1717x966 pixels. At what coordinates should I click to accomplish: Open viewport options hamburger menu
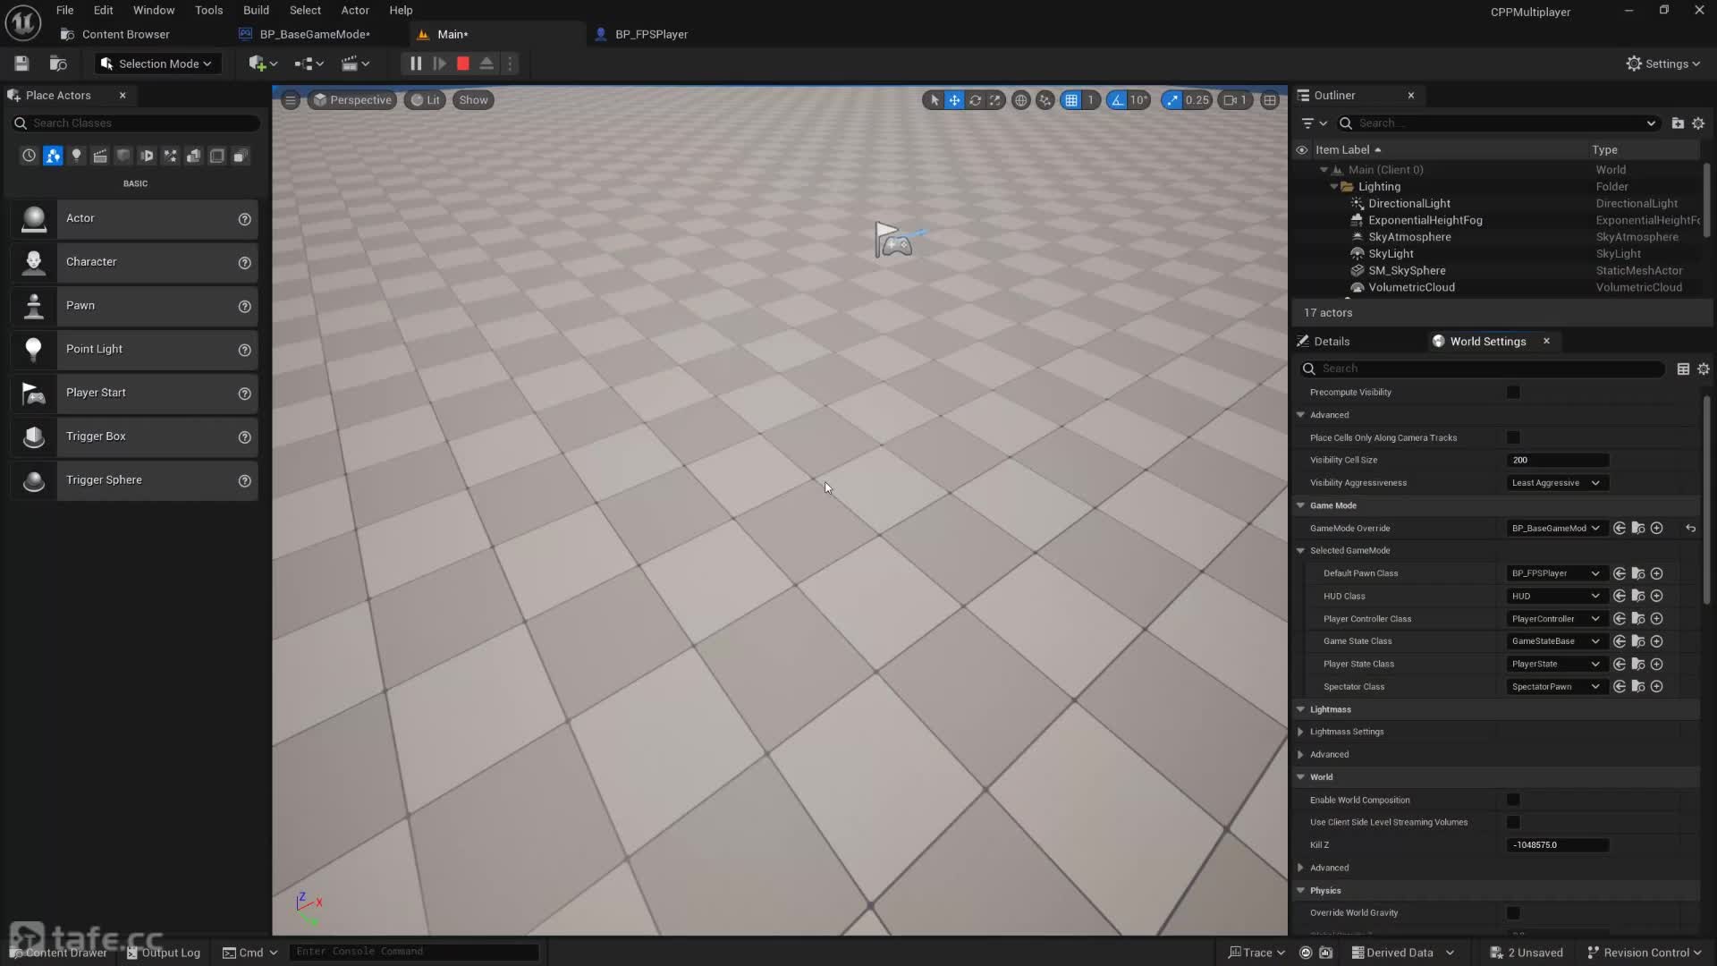(x=291, y=100)
